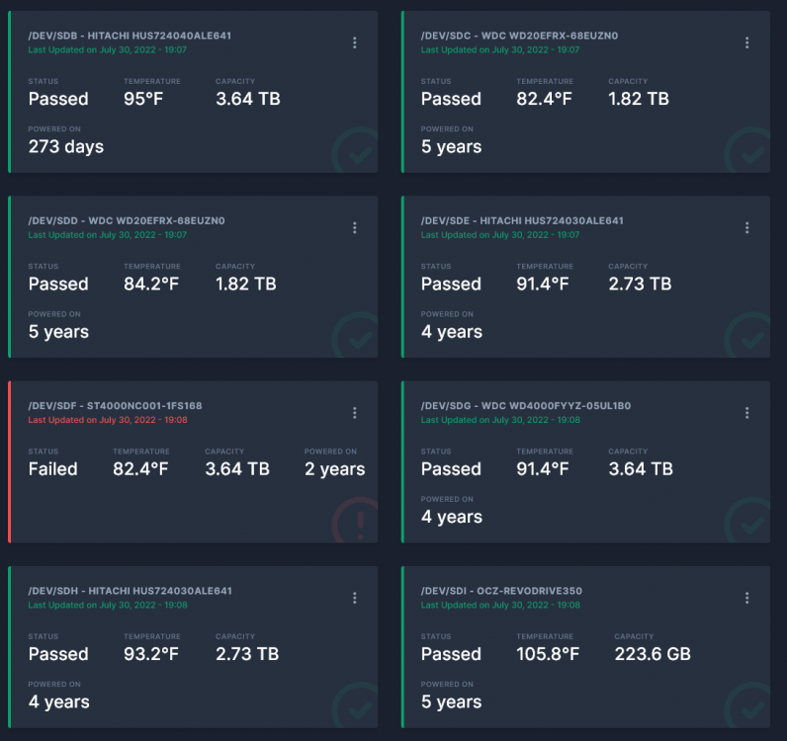Open kebab menu on /dev/sdd card
The height and width of the screenshot is (741, 787).
[x=354, y=228]
